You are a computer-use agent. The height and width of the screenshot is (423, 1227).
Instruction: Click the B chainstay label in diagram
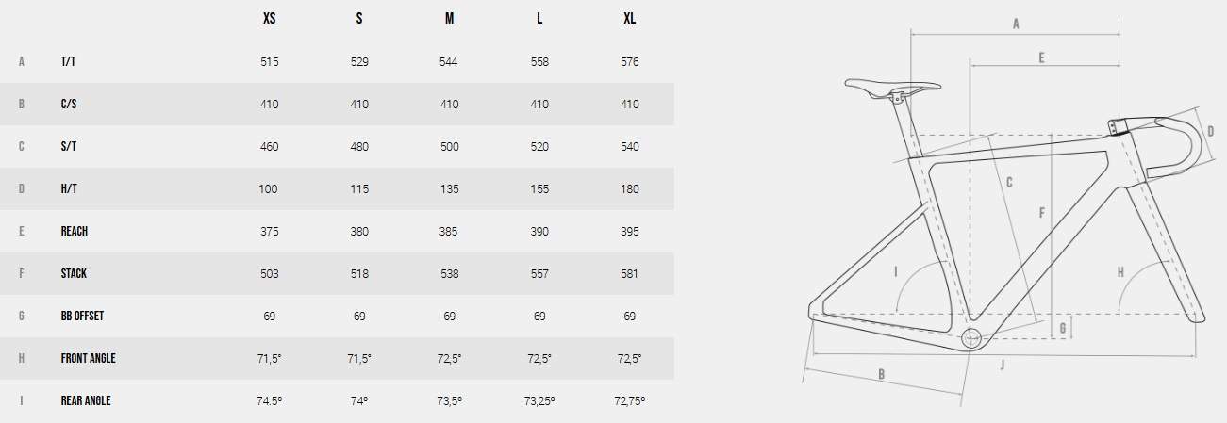point(881,374)
